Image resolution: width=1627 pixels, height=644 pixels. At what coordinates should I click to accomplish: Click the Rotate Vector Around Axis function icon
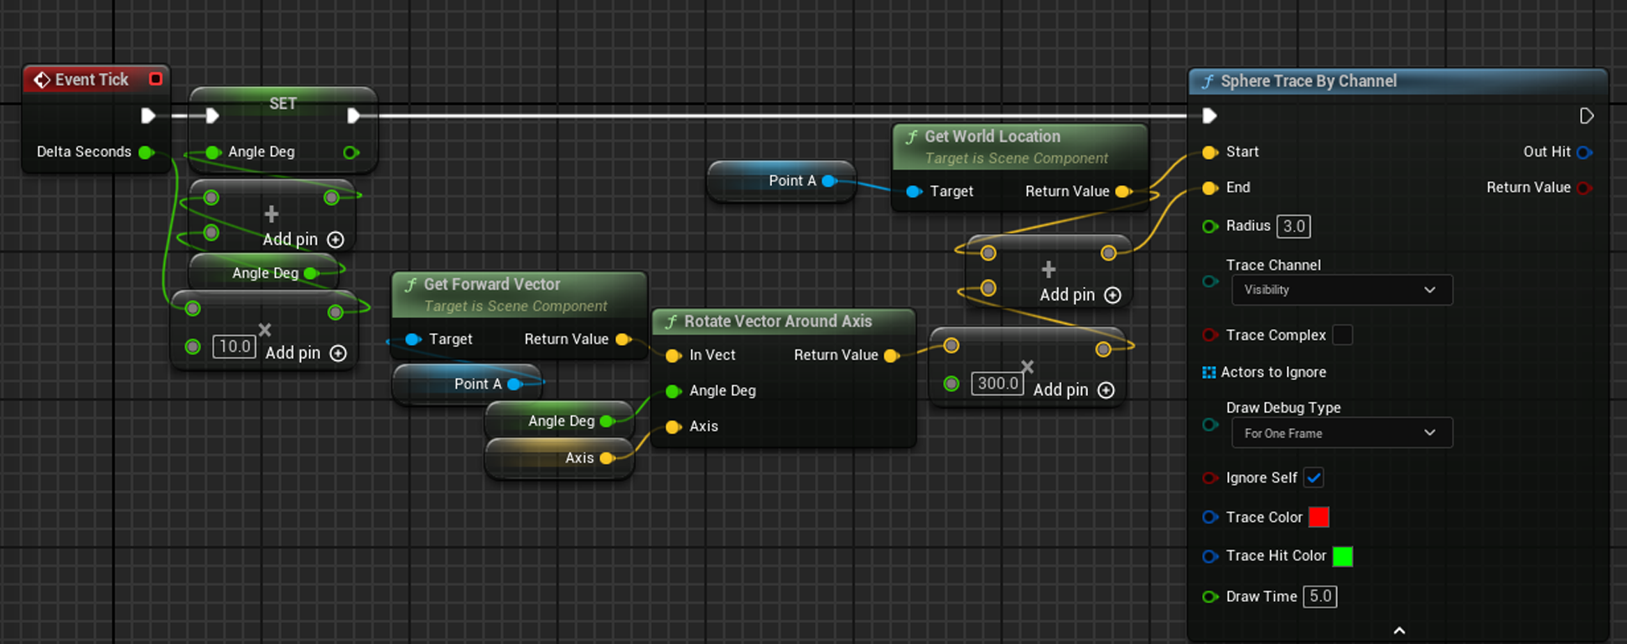point(671,322)
